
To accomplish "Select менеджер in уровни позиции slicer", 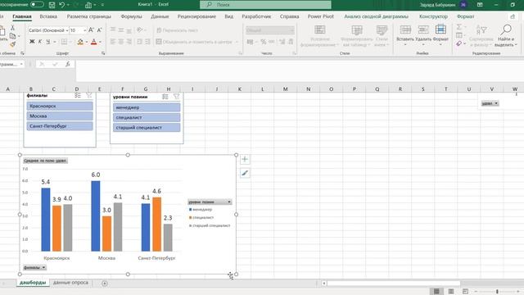I will 147,107.
